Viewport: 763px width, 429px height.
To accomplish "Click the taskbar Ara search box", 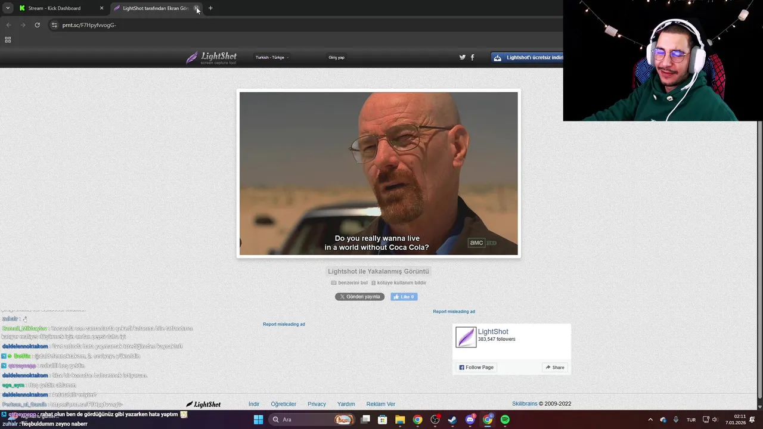I will point(312,419).
